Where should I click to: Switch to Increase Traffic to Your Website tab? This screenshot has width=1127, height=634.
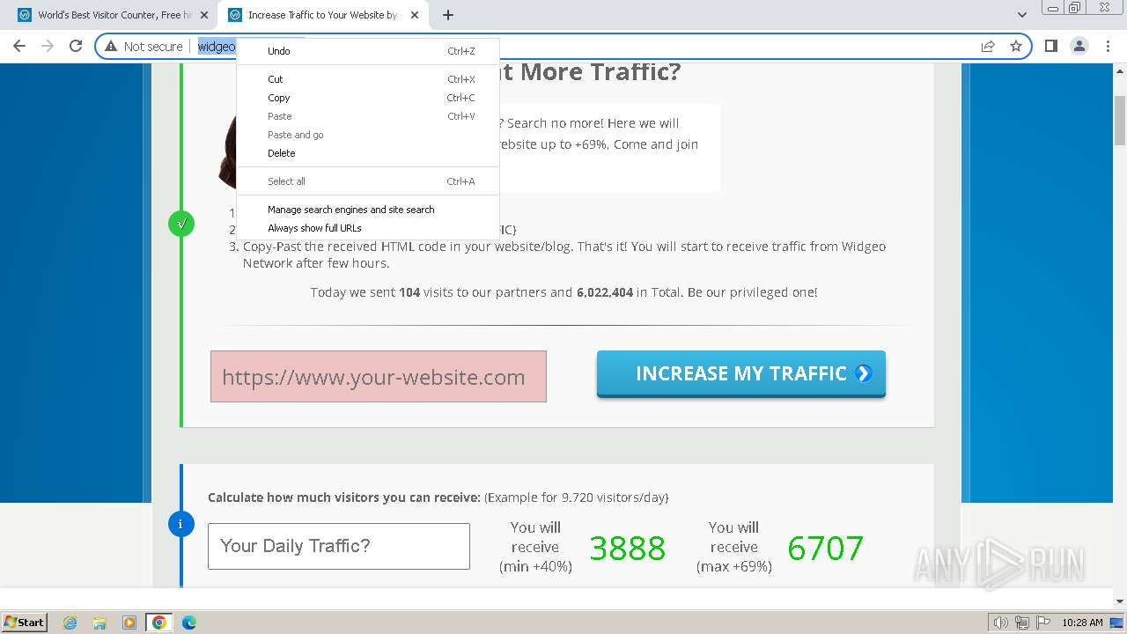(322, 15)
